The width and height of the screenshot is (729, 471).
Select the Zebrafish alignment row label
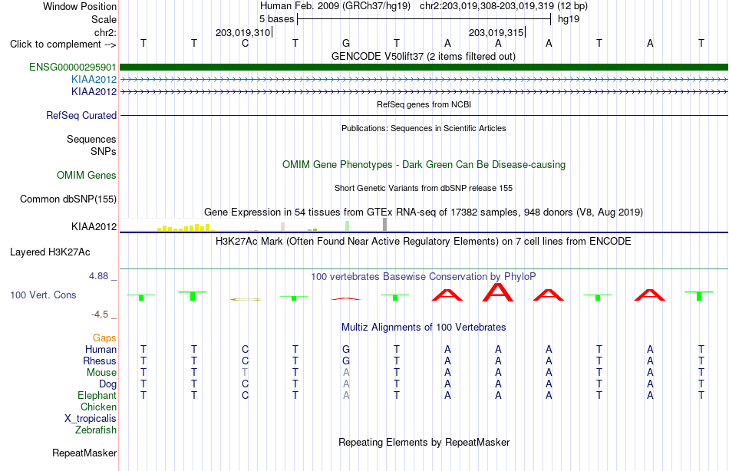(x=96, y=430)
